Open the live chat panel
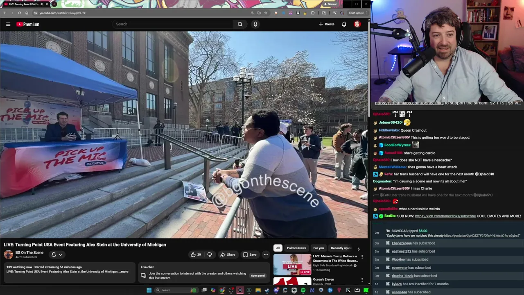This screenshot has height=295, width=524. [x=257, y=276]
